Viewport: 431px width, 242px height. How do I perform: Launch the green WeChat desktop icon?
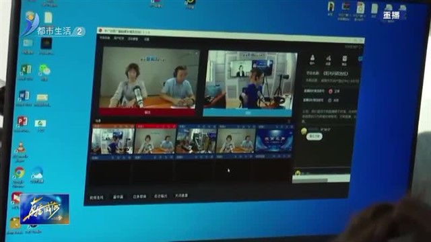[44, 70]
